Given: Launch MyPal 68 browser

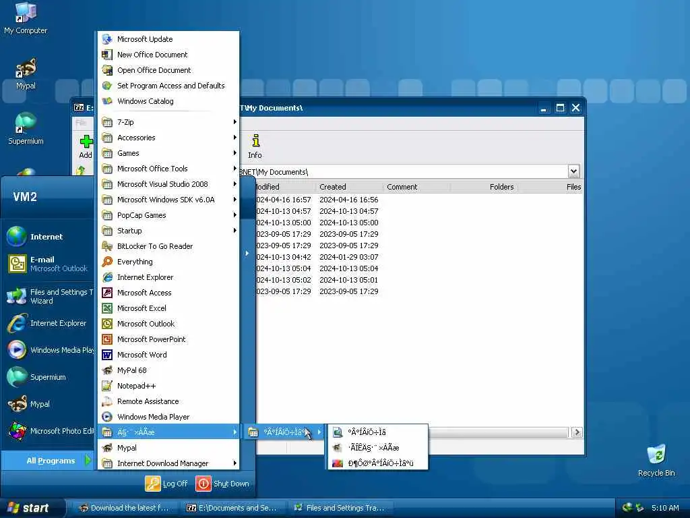Looking at the screenshot, I should point(168,370).
